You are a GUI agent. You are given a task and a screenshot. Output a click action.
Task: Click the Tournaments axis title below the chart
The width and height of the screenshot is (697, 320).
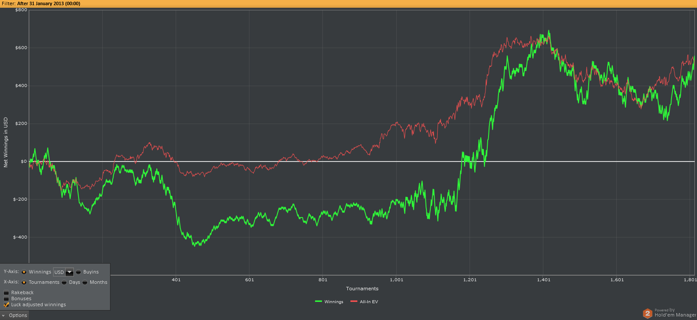362,289
